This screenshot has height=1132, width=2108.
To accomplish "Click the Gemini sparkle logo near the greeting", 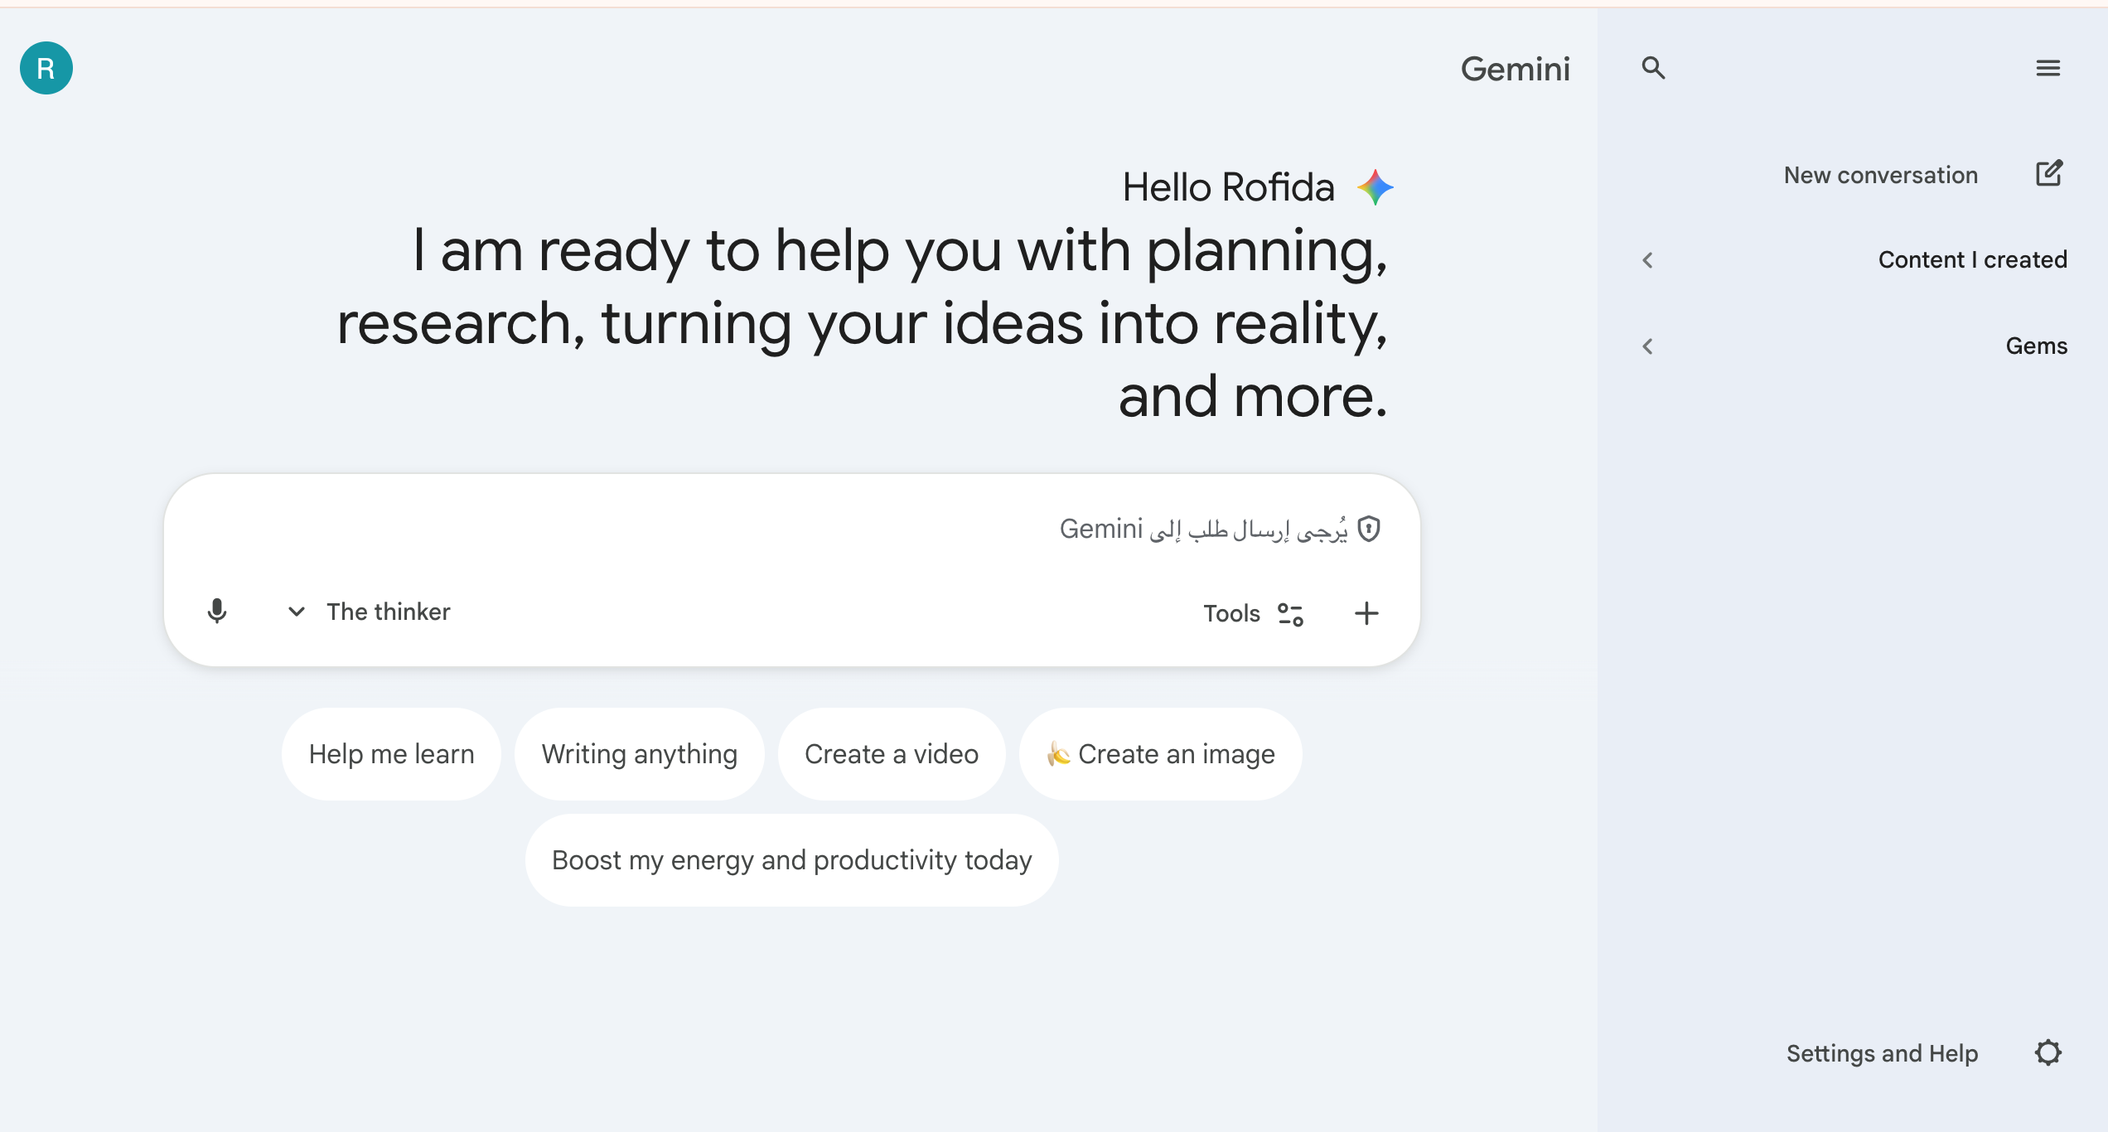I will (1375, 186).
